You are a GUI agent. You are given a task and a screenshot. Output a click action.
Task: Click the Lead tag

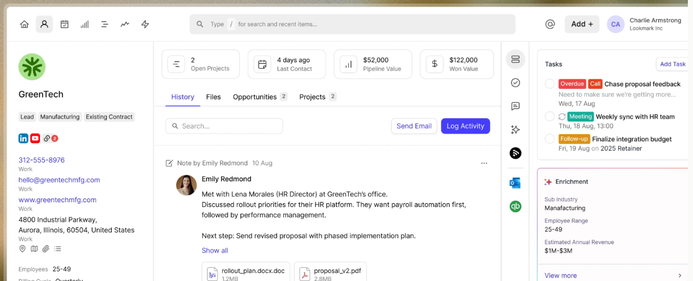click(27, 117)
